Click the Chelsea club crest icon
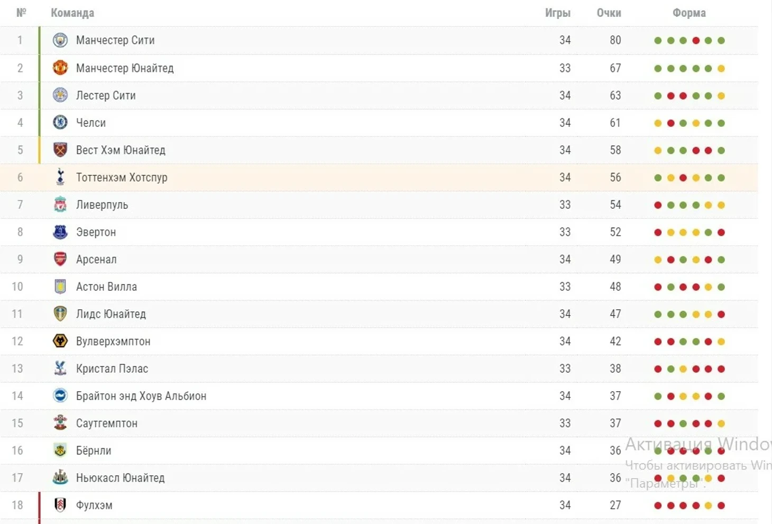 [60, 123]
